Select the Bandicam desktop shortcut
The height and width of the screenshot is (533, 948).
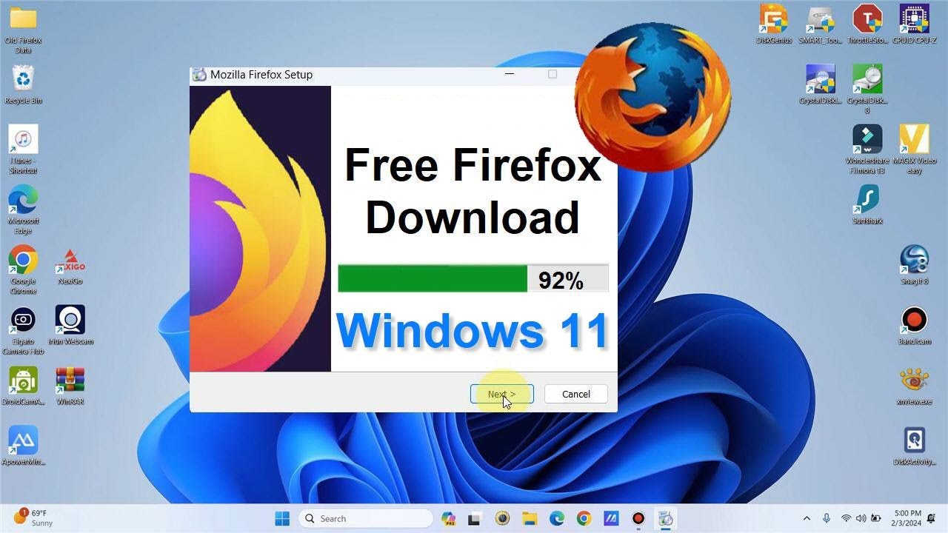tap(915, 326)
